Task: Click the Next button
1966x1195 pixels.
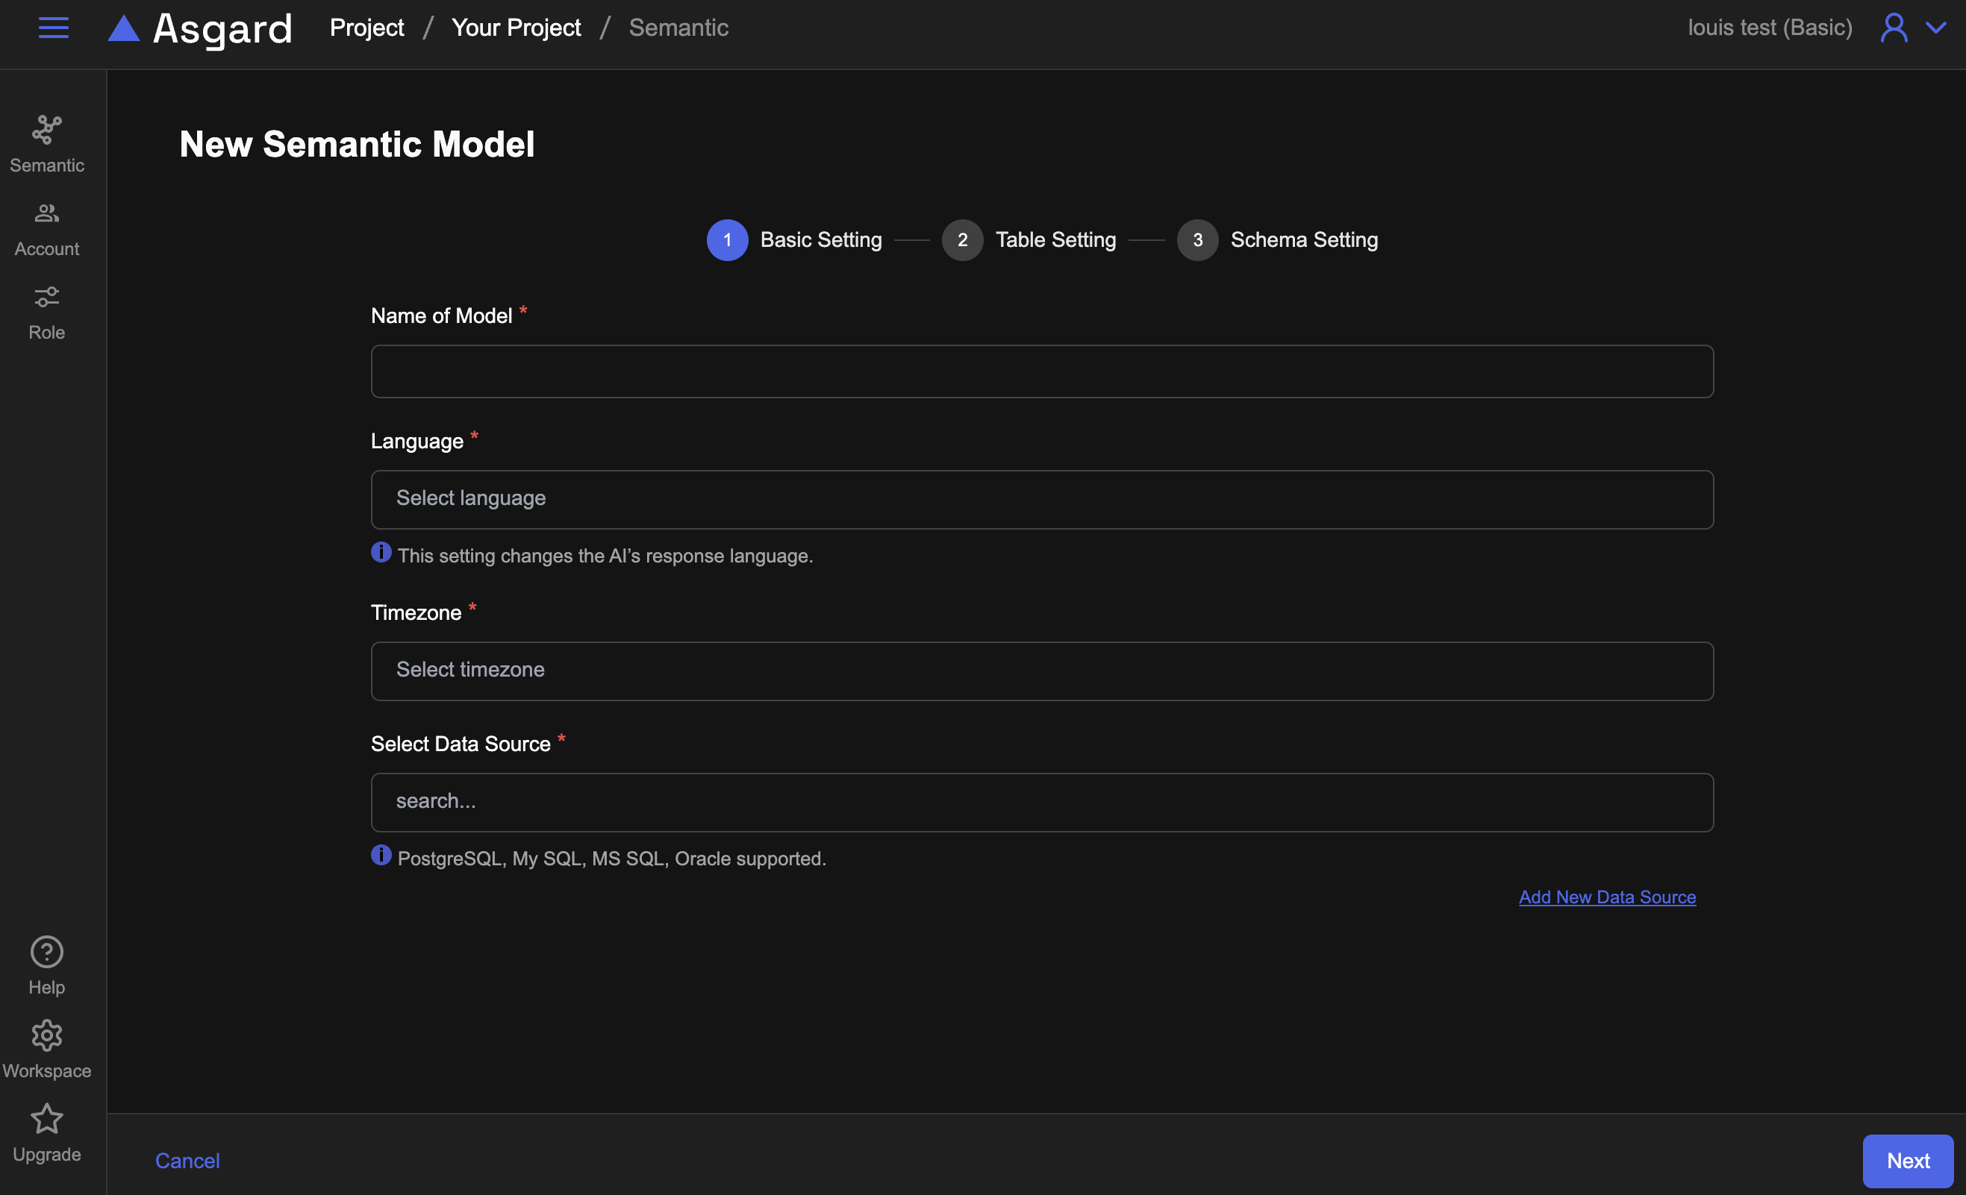Action: tap(1907, 1161)
